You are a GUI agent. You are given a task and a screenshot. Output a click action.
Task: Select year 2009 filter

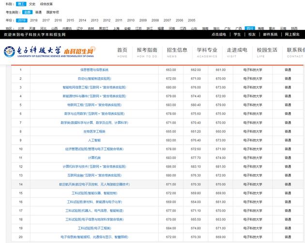click(143, 20)
